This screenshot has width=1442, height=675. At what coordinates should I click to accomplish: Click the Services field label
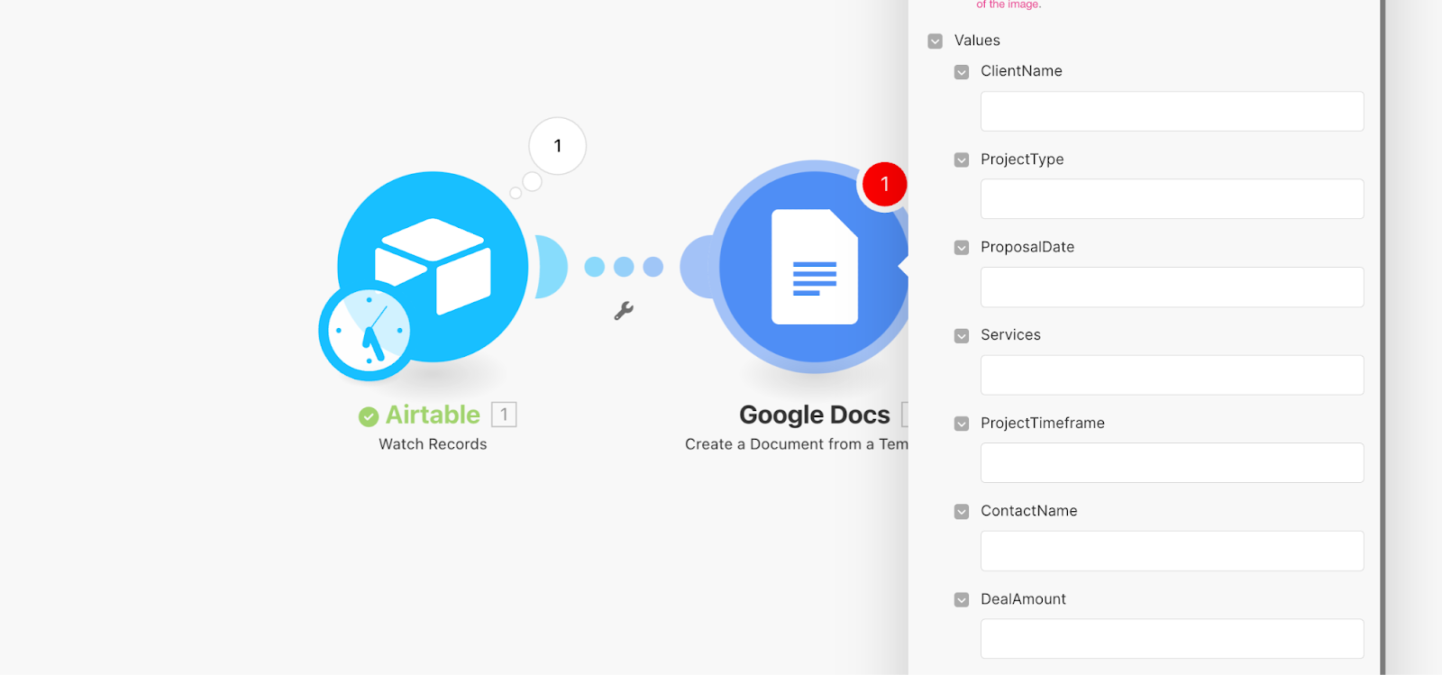pyautogui.click(x=1010, y=335)
